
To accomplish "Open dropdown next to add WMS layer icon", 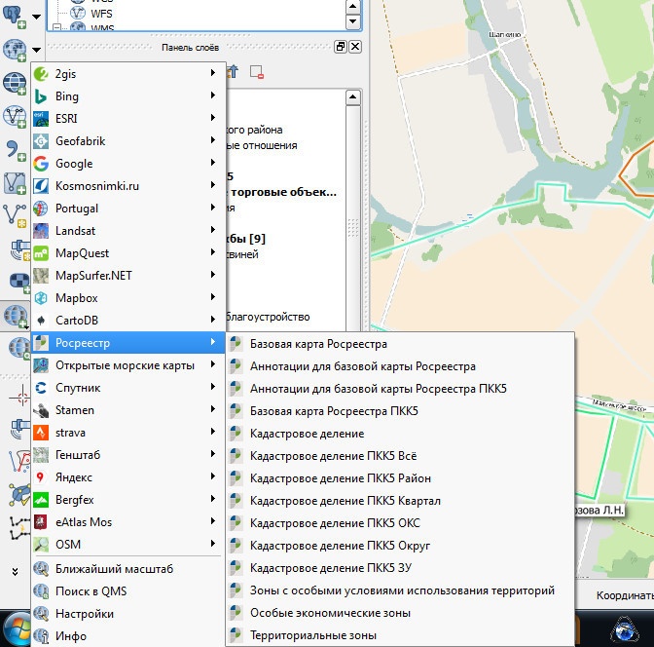I will [37, 50].
